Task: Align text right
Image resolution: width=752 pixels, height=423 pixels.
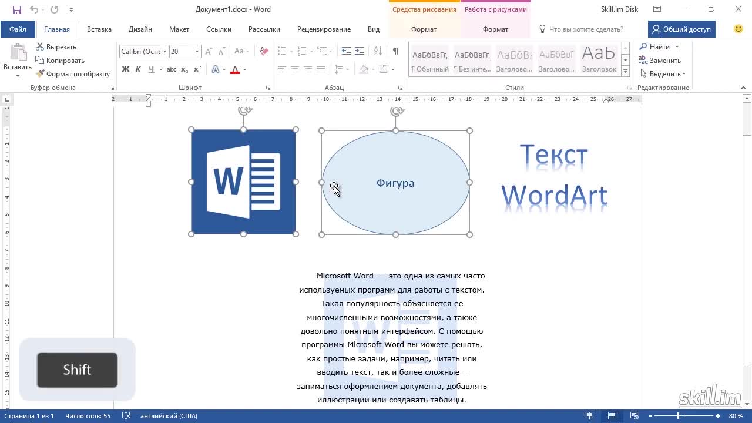Action: [x=308, y=69]
